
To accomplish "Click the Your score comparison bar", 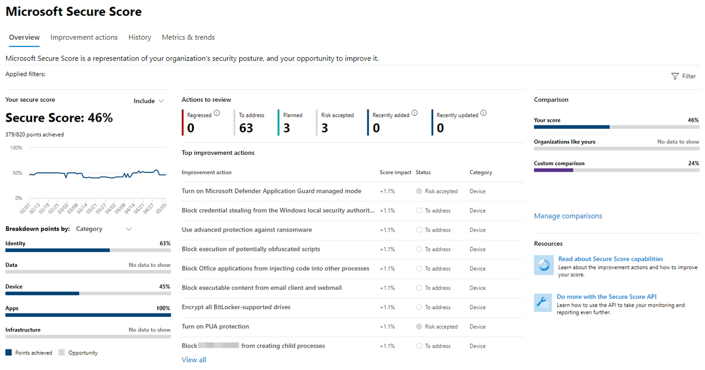I will click(616, 127).
